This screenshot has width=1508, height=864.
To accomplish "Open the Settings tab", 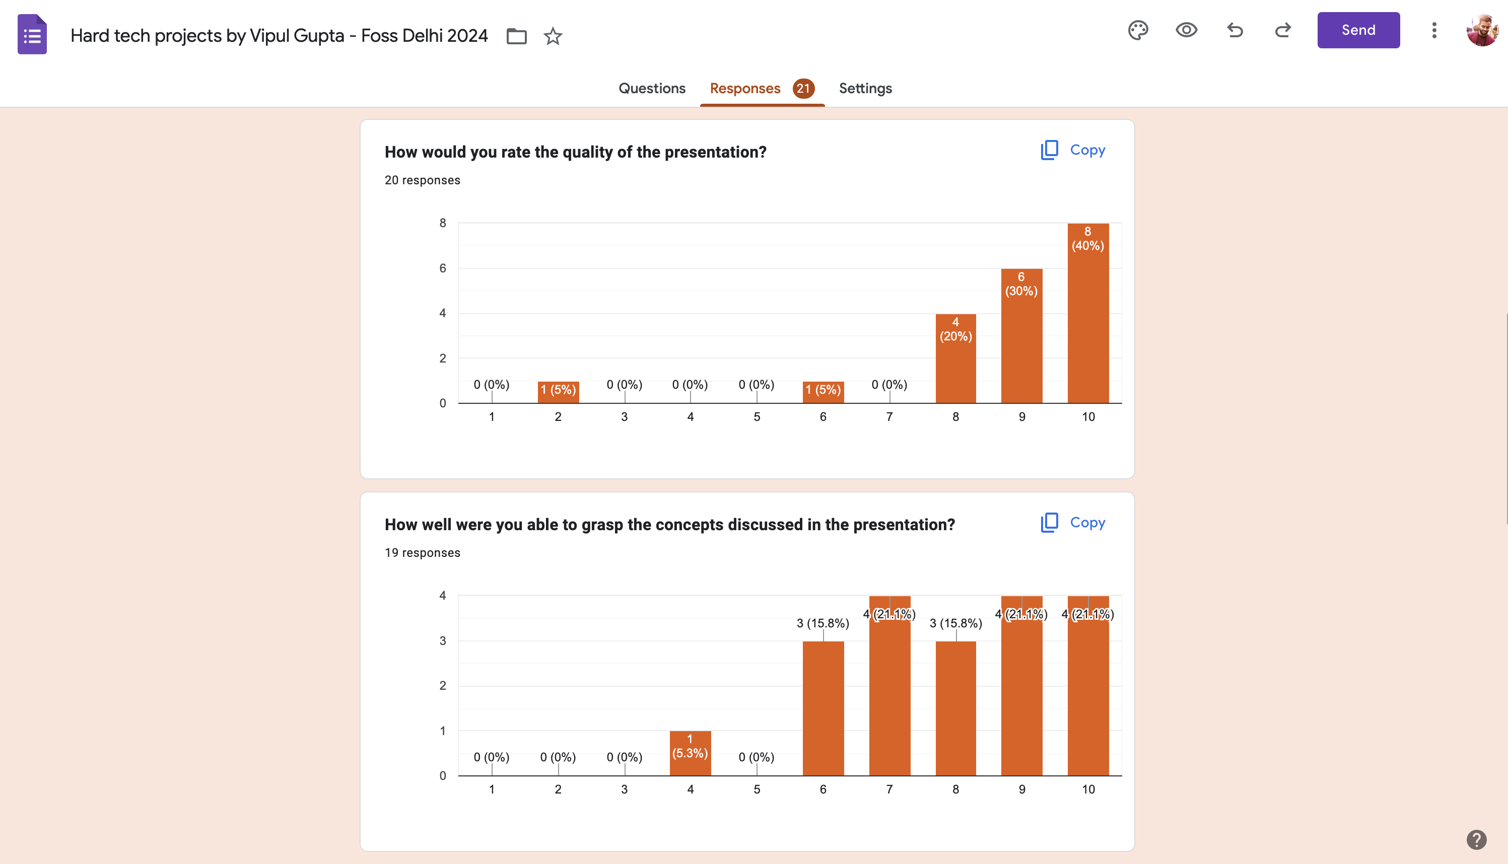I will click(865, 89).
